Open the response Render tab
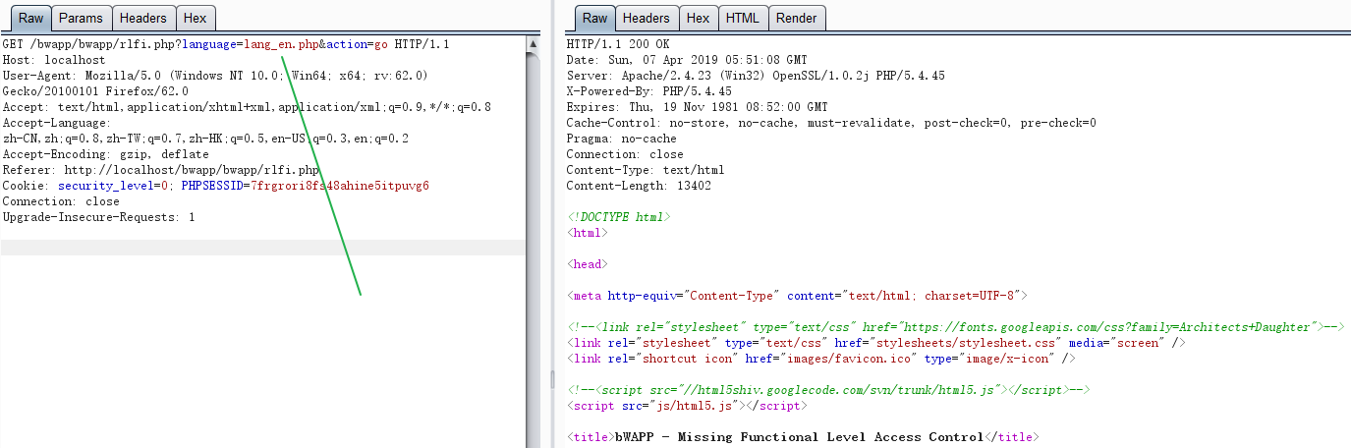 point(796,18)
